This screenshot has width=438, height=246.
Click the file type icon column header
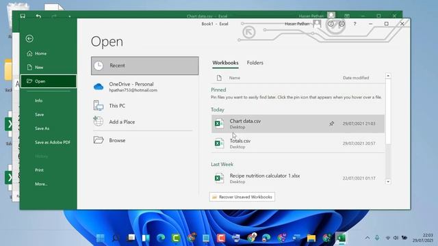(x=219, y=78)
